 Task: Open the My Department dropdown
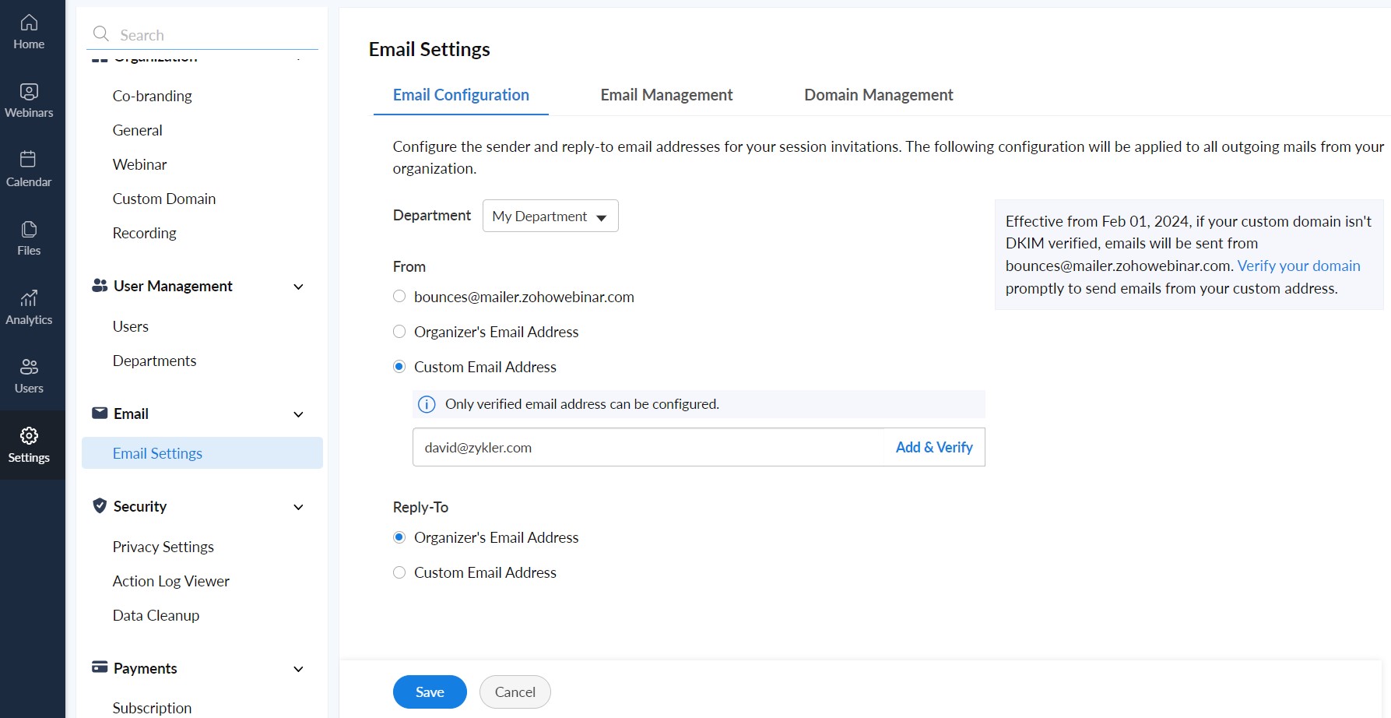pos(550,216)
